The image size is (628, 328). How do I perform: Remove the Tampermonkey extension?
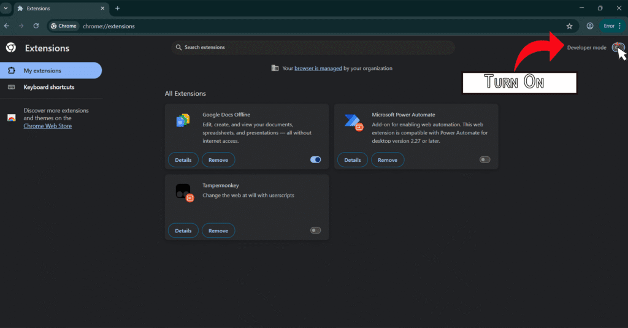coord(218,231)
